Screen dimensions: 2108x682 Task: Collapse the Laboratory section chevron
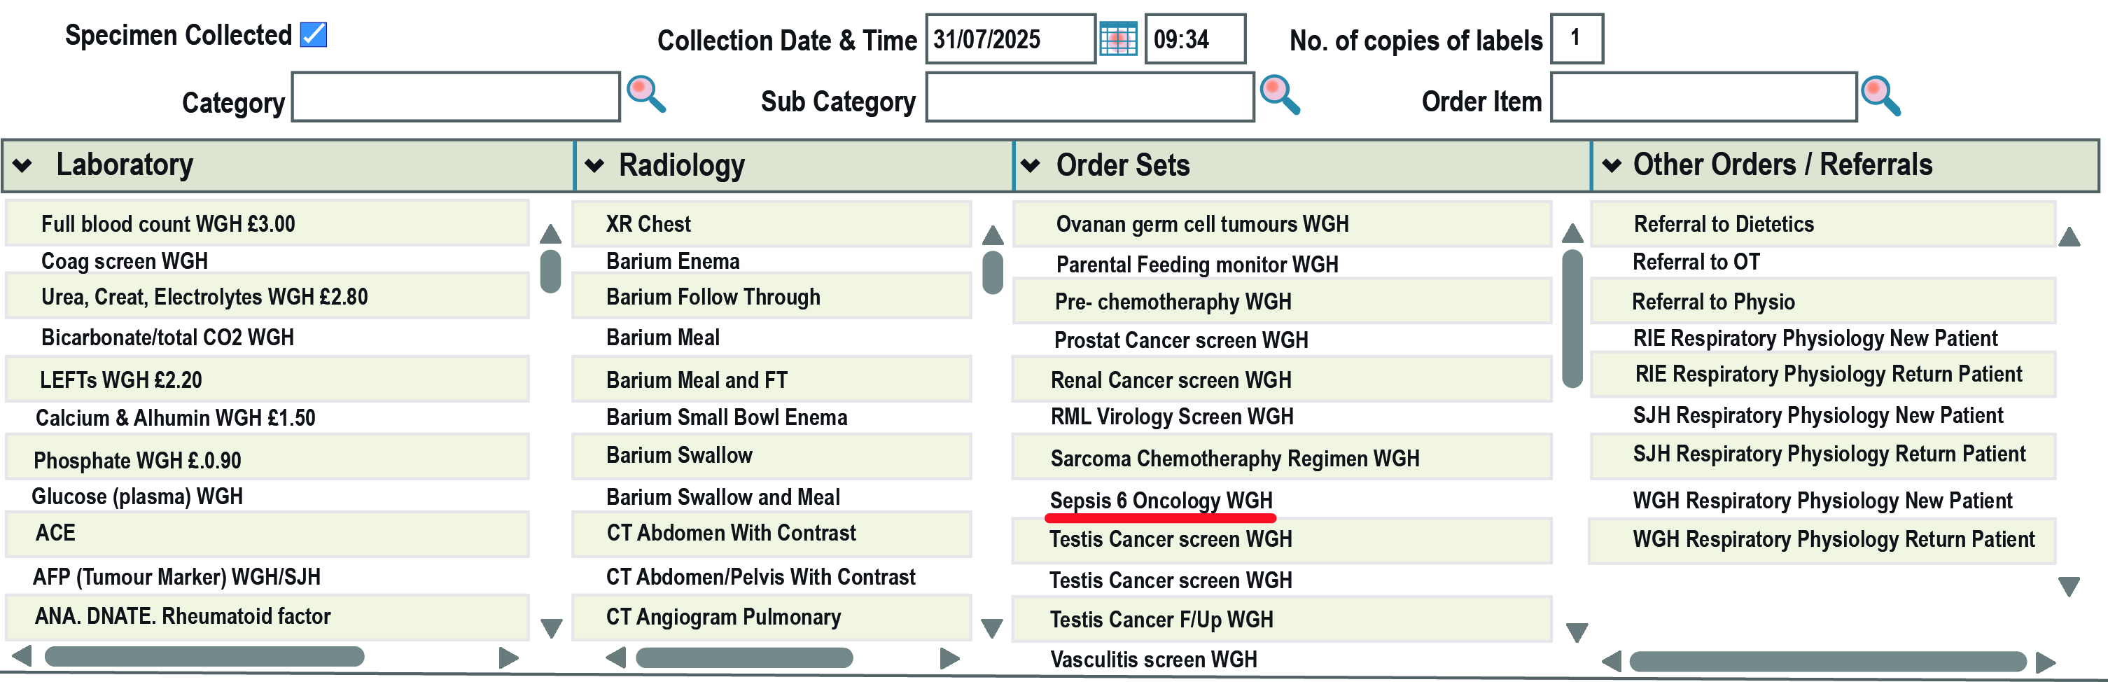(x=23, y=165)
